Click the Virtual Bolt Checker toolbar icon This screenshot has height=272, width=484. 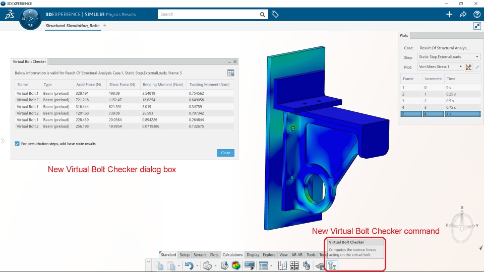coord(332,265)
